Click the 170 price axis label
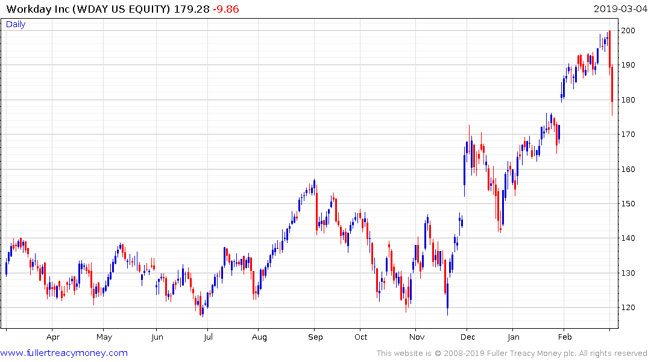 (628, 135)
